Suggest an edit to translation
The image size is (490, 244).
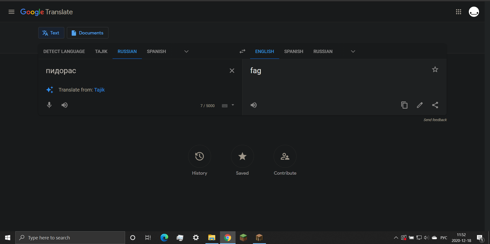[x=420, y=105]
